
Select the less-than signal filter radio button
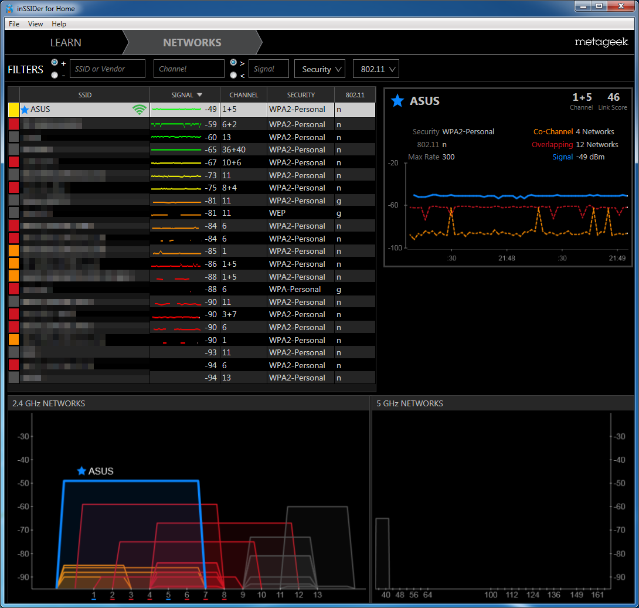tap(233, 75)
